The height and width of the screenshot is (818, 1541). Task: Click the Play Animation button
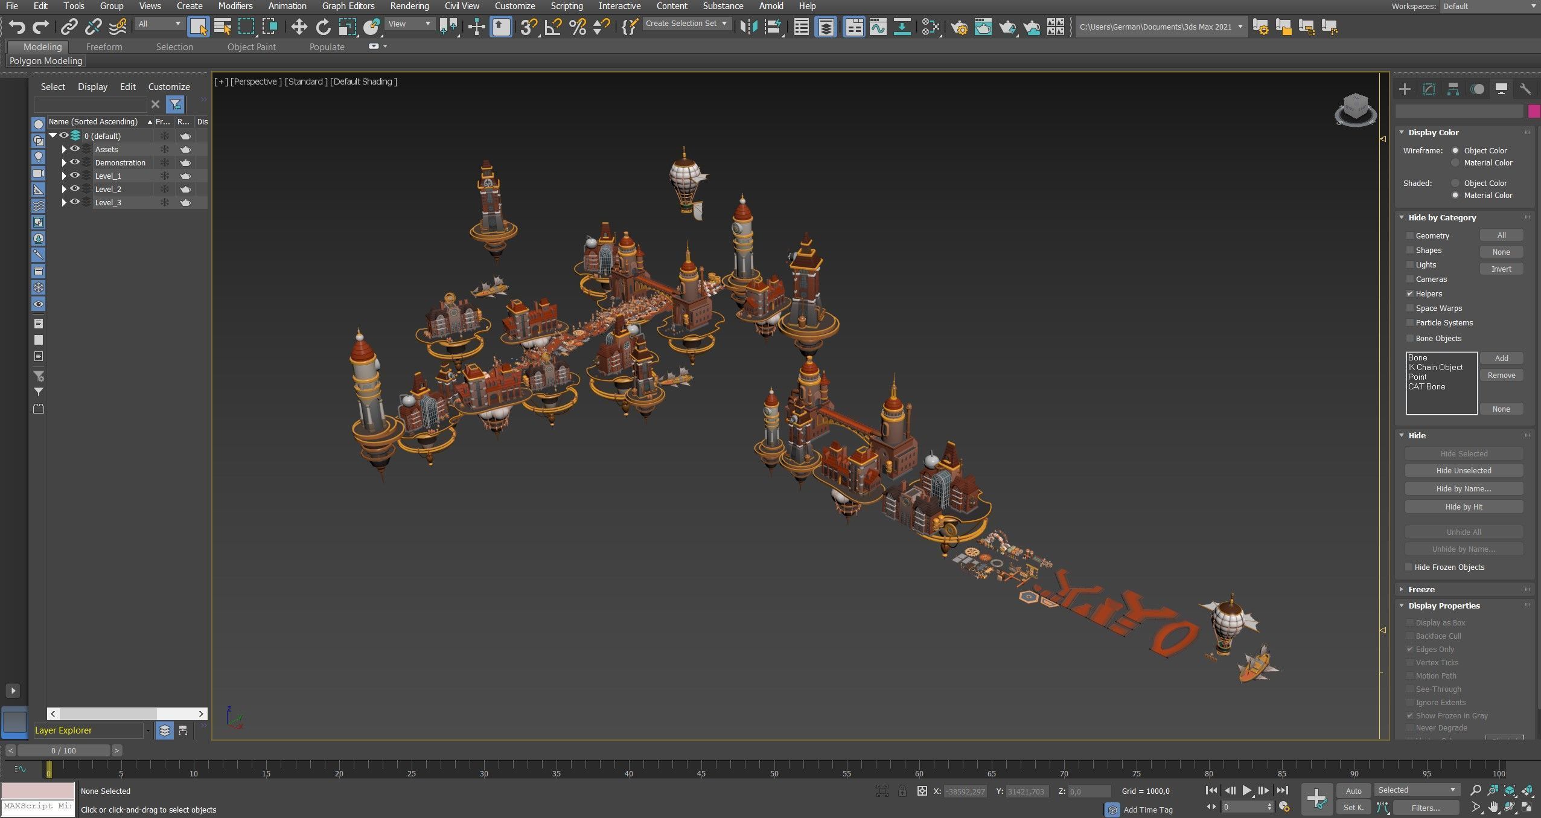coord(1246,790)
